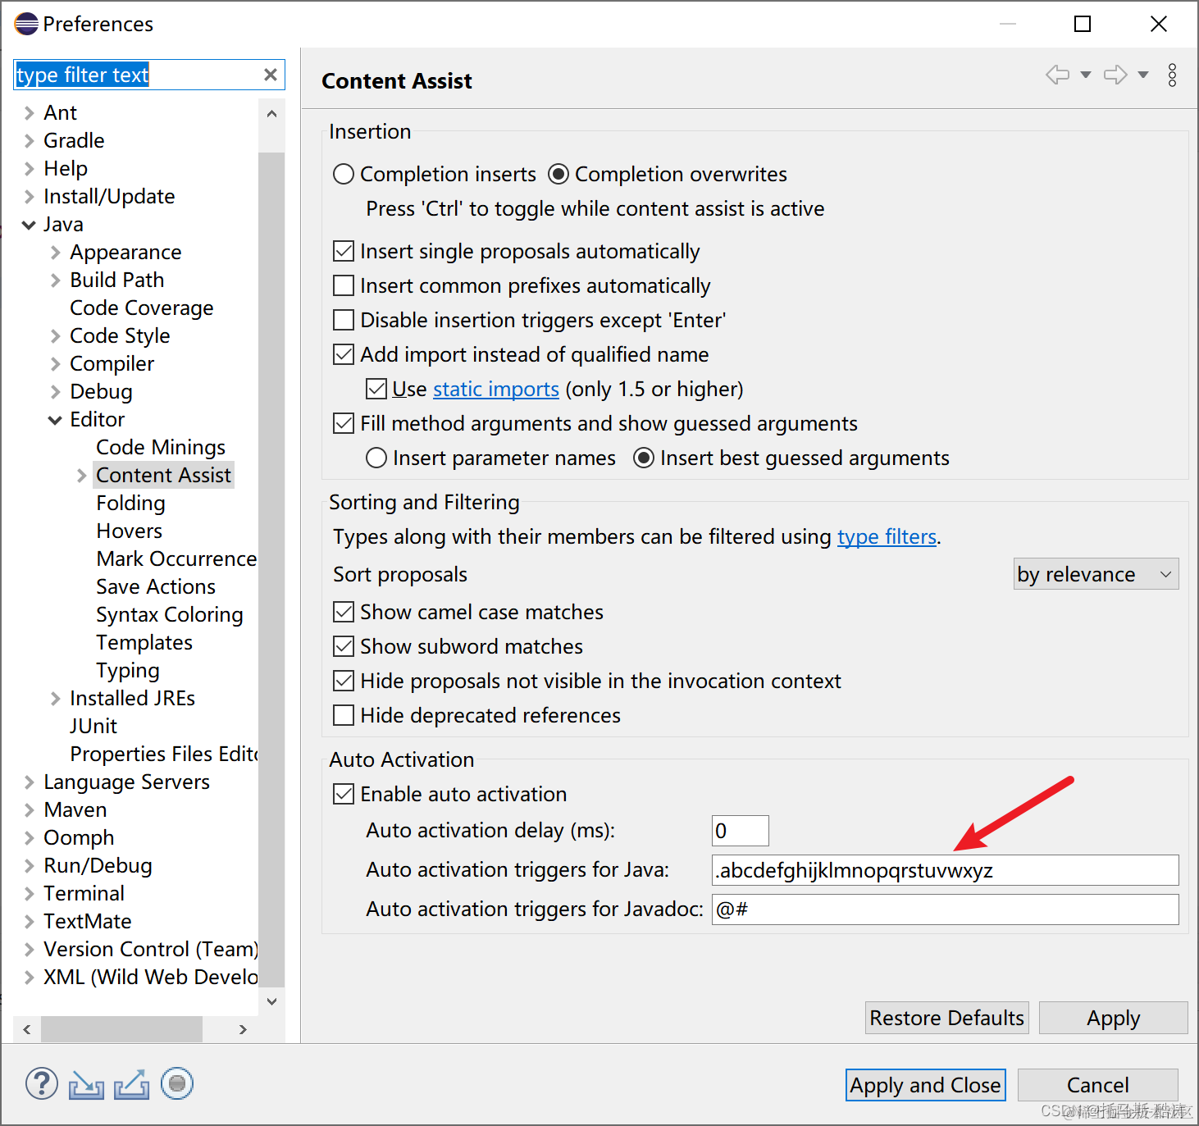Open the three-dot view menu icon

click(1173, 75)
